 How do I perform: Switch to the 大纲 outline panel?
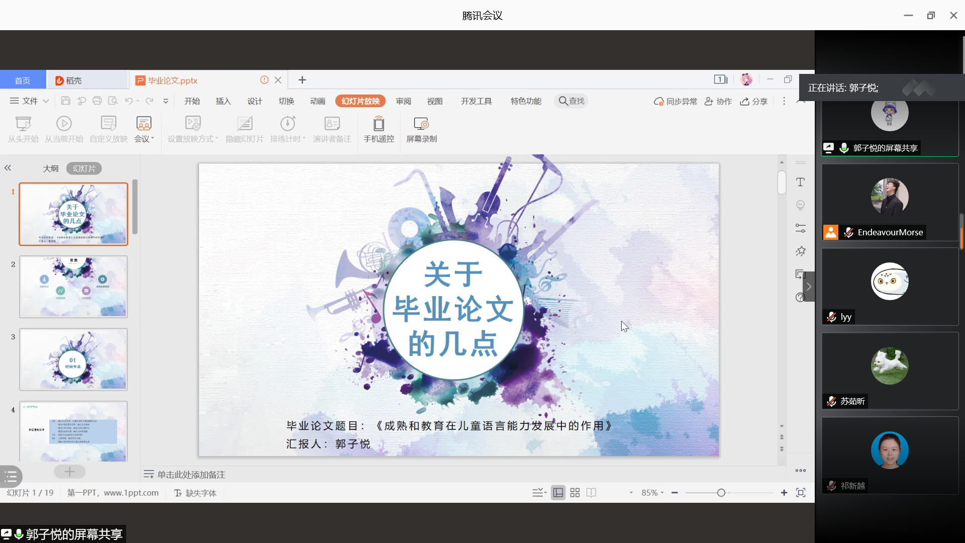click(x=51, y=168)
